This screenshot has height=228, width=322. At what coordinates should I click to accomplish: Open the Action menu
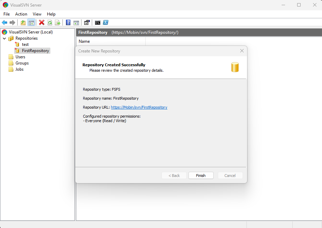click(21, 14)
